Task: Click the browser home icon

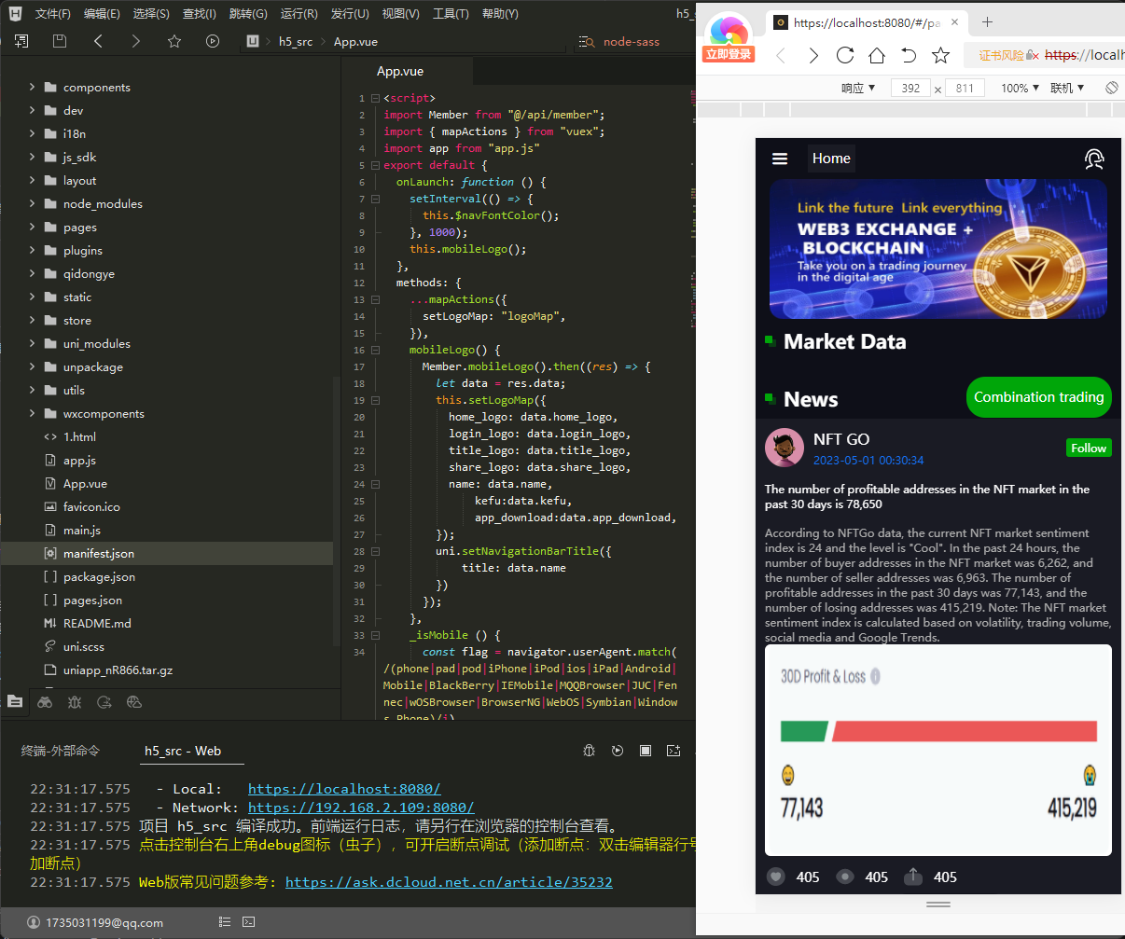Action: [877, 55]
